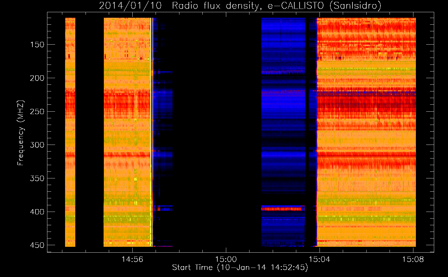Click the 15:04 time tick label
Image resolution: width=448 pixels, height=277 pixels.
[320, 259]
